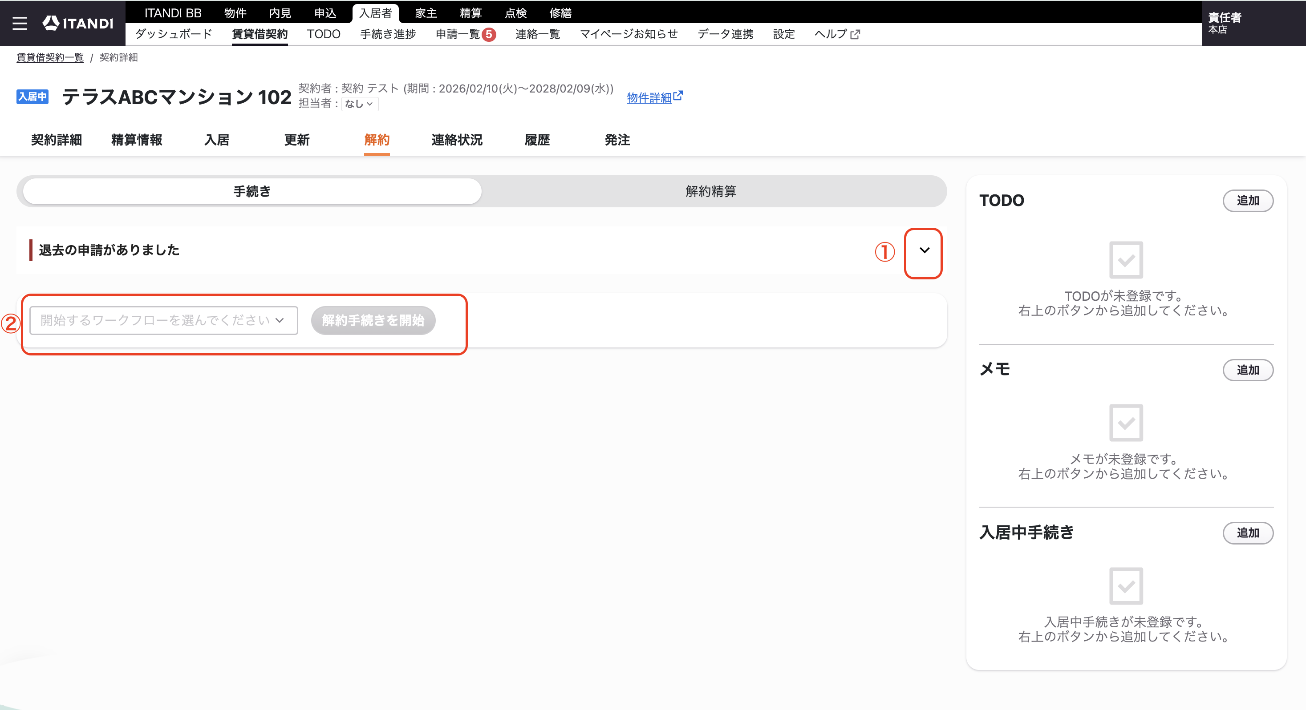Add a new TODO item

[x=1248, y=201]
